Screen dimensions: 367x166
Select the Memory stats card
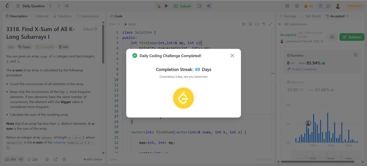click(x=322, y=86)
